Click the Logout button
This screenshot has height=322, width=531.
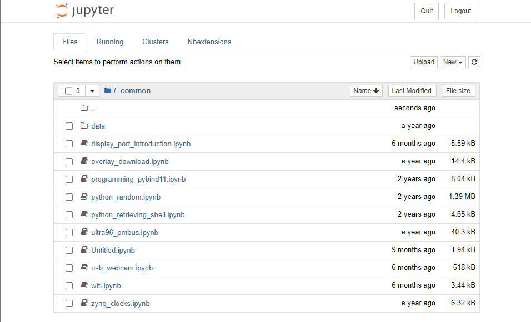[x=460, y=11]
